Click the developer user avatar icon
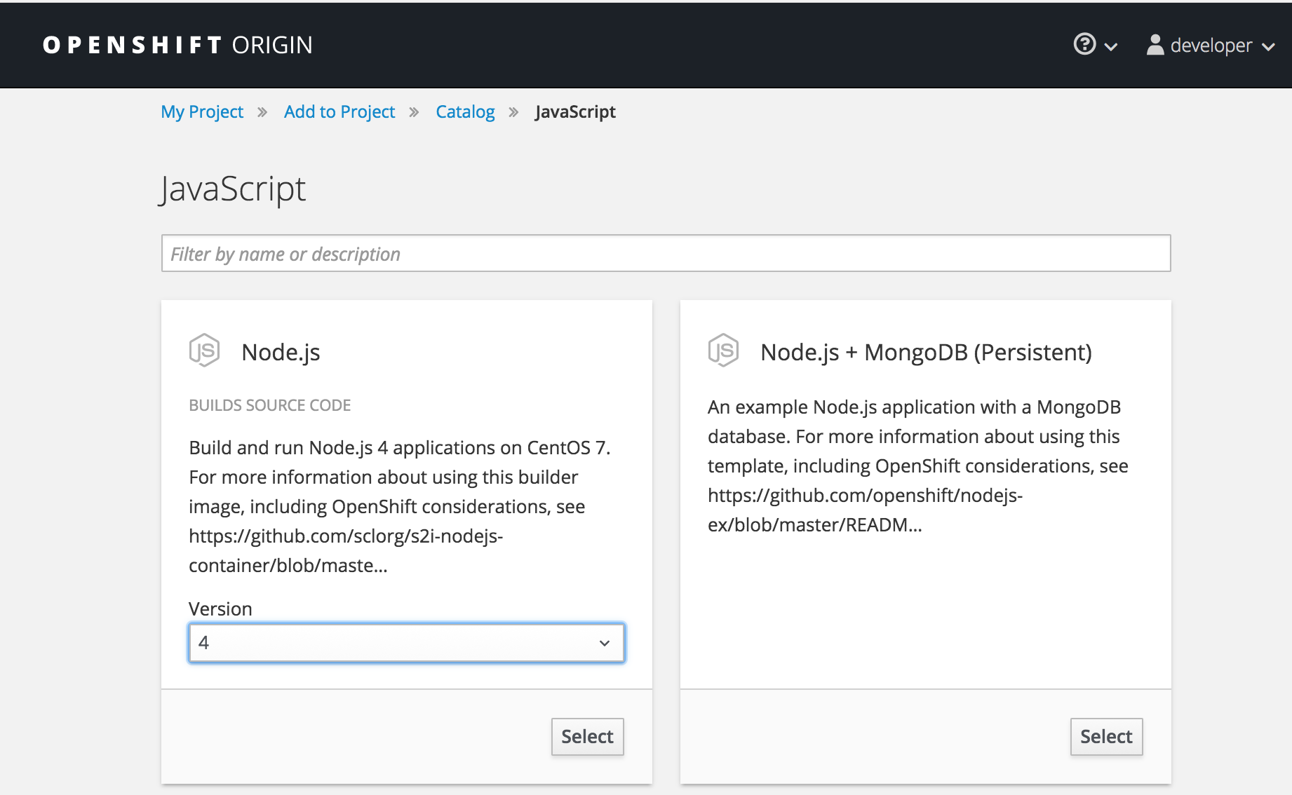Image resolution: width=1292 pixels, height=795 pixels. [1155, 45]
